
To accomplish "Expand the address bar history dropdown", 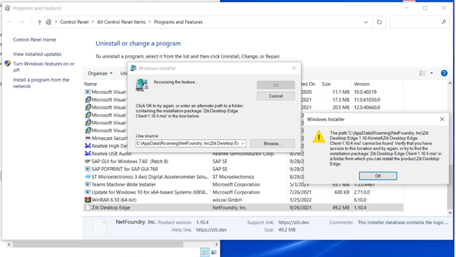I will (366, 22).
